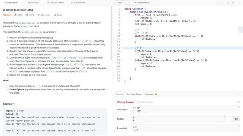Click the Expected box scrollbar
Image resolution: width=243 pixels, height=136 pixels.
pos(239,126)
